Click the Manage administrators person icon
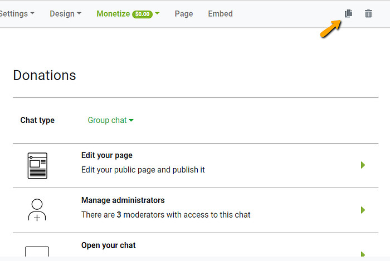Viewport: 390px width, 261px height. [x=37, y=210]
